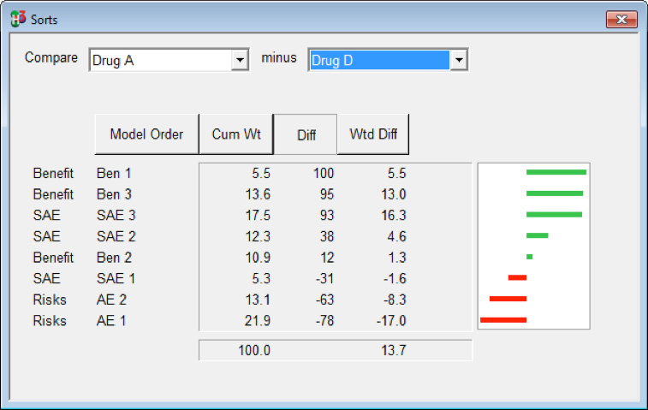The image size is (648, 410).
Task: Select the Ben 1 row label
Action: (114, 173)
